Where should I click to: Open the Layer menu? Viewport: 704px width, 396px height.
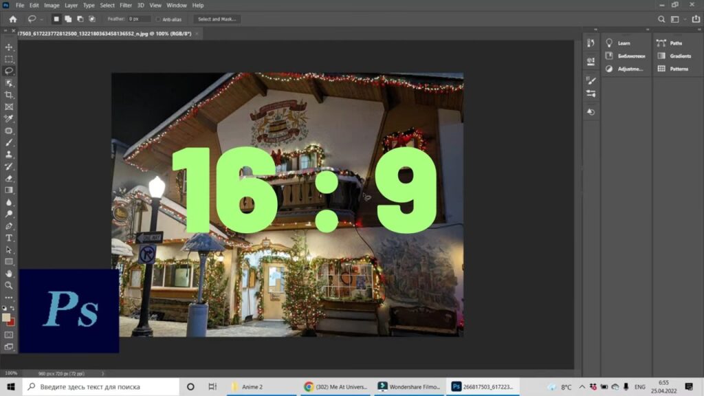point(71,5)
